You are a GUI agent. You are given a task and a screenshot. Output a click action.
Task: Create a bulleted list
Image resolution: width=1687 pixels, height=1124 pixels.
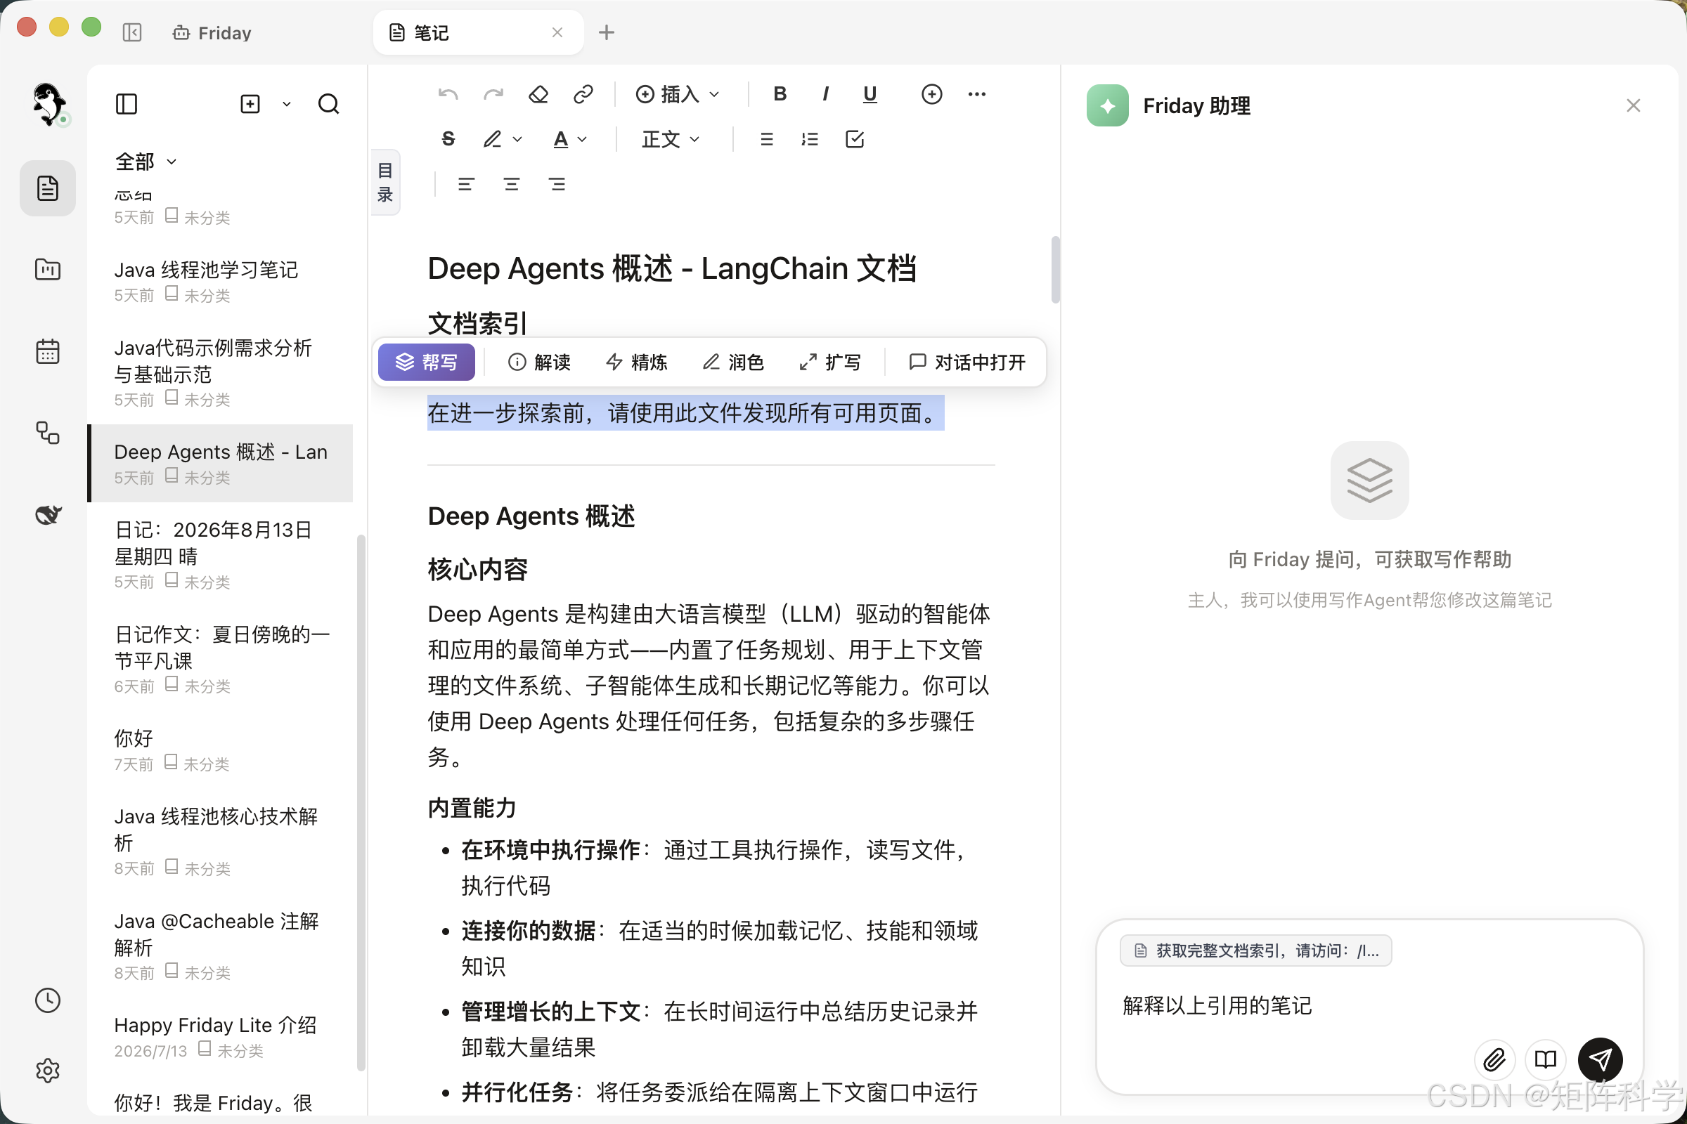[766, 139]
